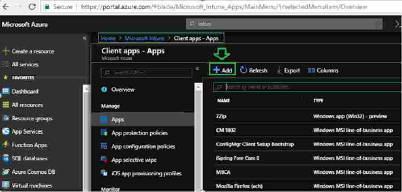Click the Create a resource plus icon
The image size is (402, 192).
[5, 51]
